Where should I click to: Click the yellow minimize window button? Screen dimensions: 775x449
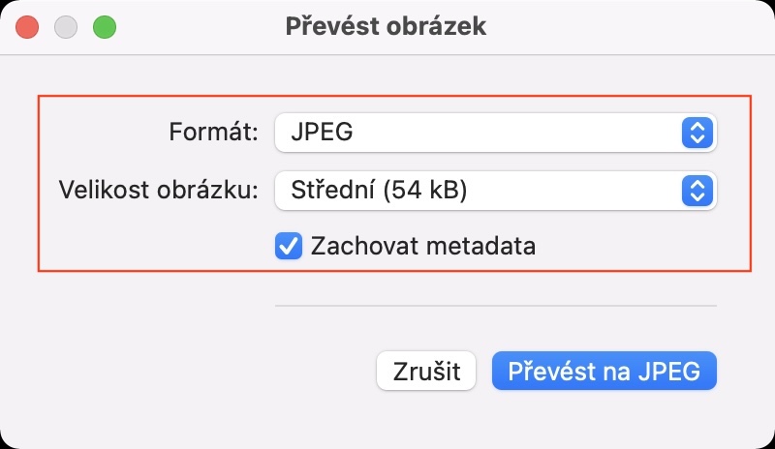click(66, 27)
